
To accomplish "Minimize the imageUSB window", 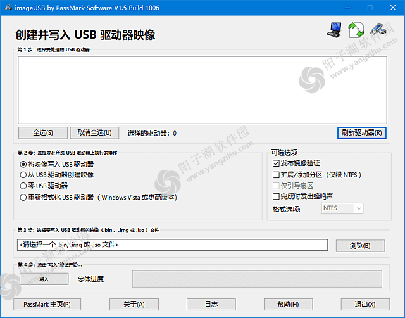I will tap(347, 8).
